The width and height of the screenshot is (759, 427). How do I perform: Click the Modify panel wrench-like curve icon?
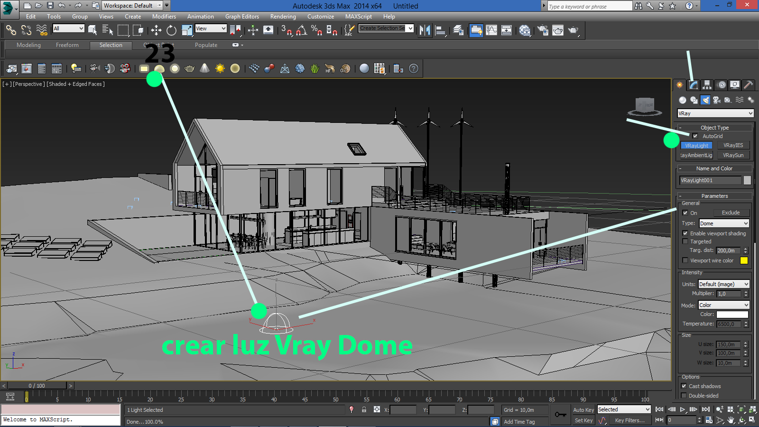(693, 84)
